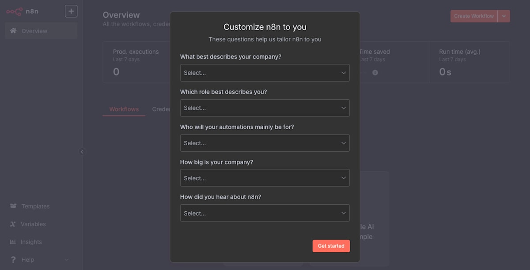Open Overview in the sidebar

pyautogui.click(x=41, y=31)
